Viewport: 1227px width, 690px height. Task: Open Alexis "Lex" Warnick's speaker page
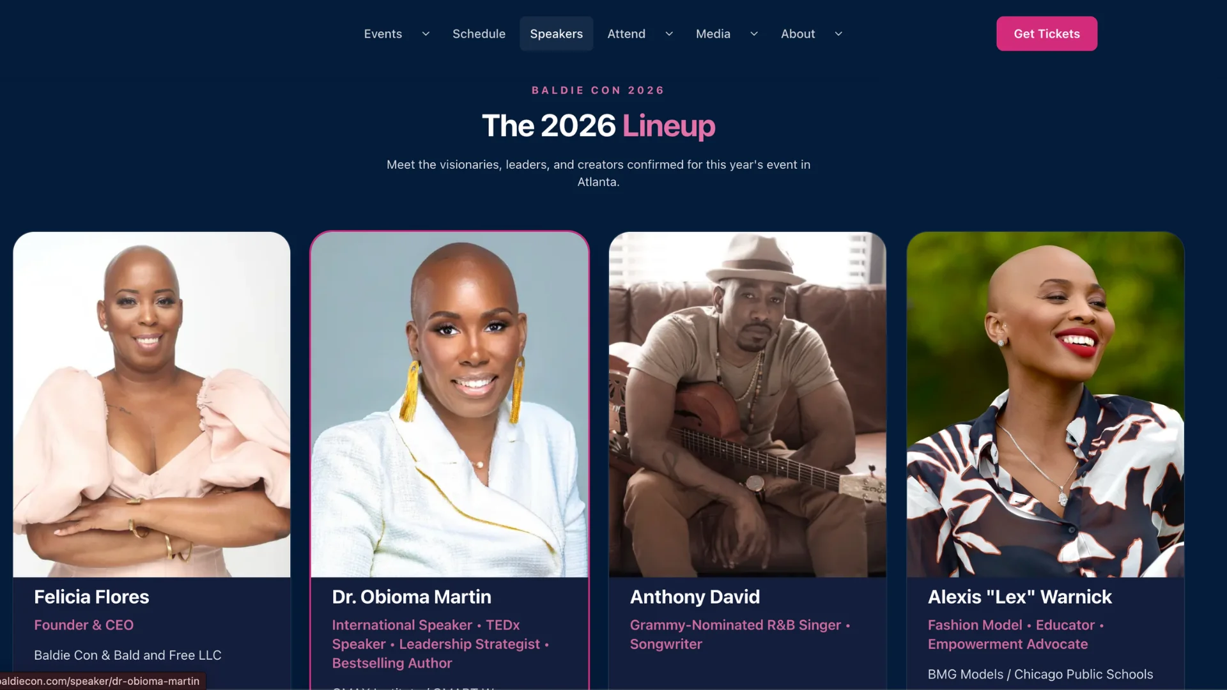click(x=1020, y=597)
